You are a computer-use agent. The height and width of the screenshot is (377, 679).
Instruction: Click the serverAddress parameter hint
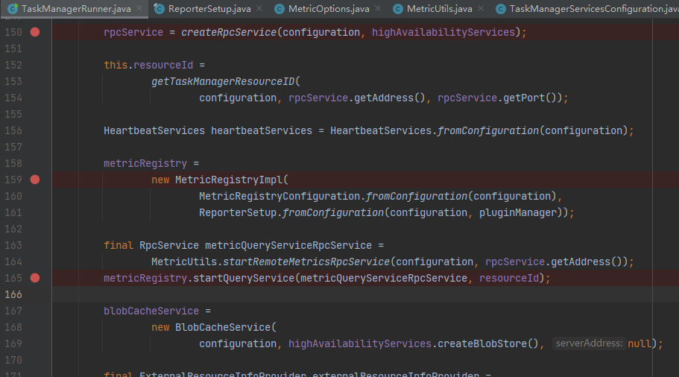589,343
